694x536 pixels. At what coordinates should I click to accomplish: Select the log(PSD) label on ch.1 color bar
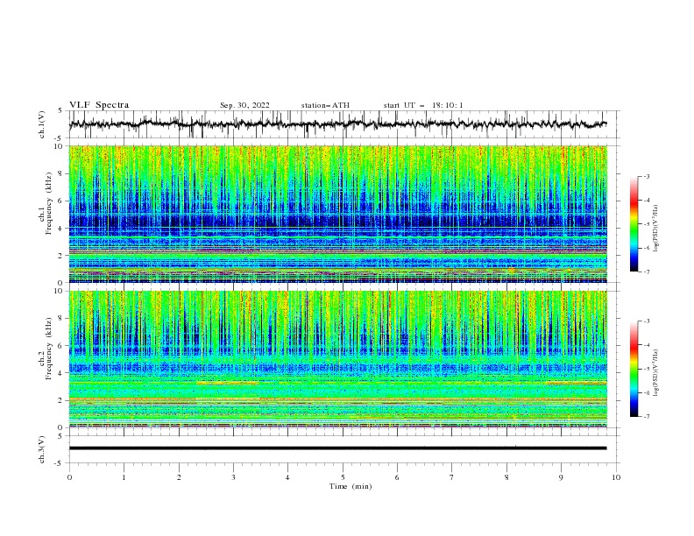pos(655,229)
